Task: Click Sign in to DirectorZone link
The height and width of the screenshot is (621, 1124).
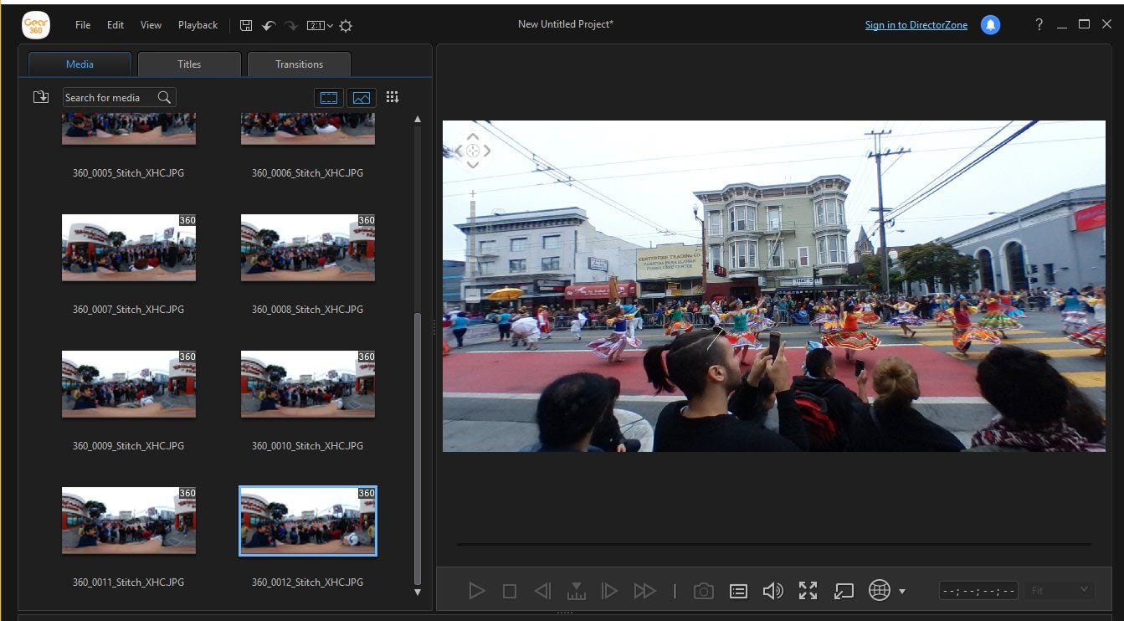Action: click(x=916, y=25)
